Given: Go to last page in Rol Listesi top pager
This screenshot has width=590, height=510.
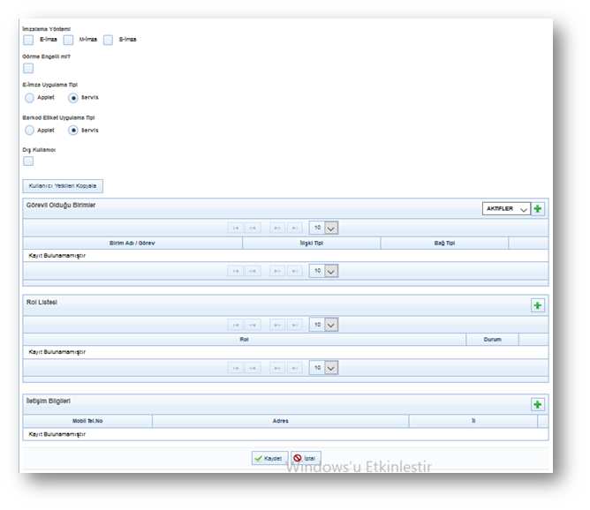Looking at the screenshot, I should [x=295, y=325].
